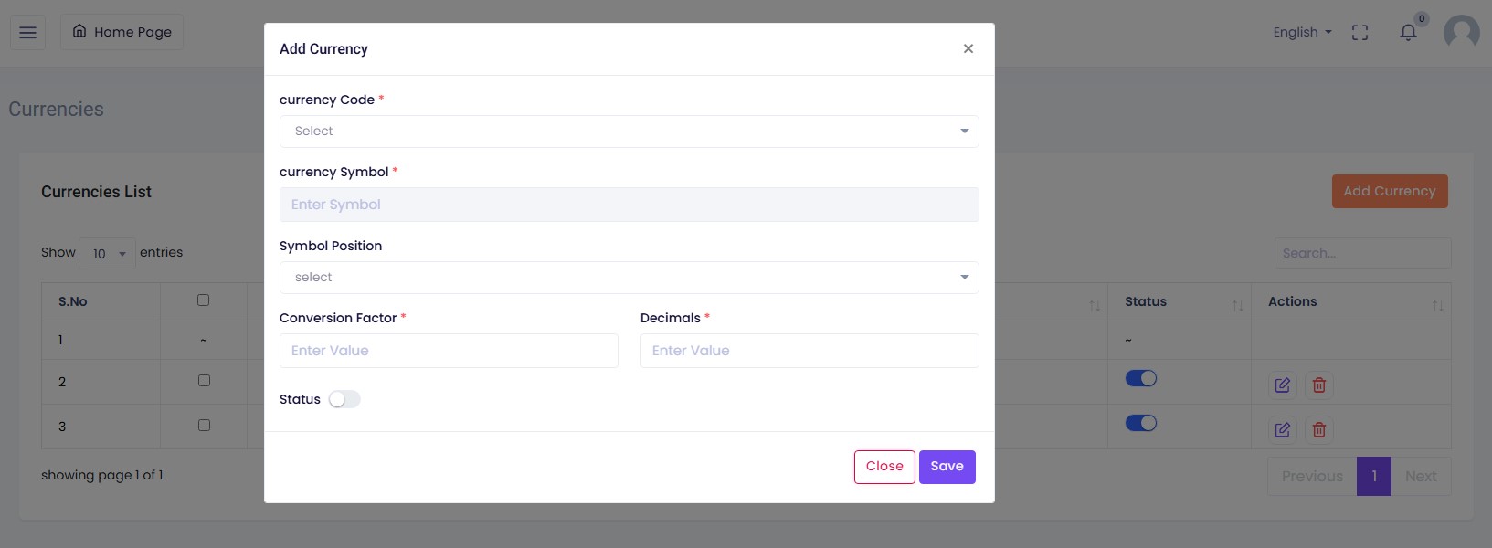Expand the Symbol Position dropdown
Viewport: 1492px width, 548px height.
(629, 278)
